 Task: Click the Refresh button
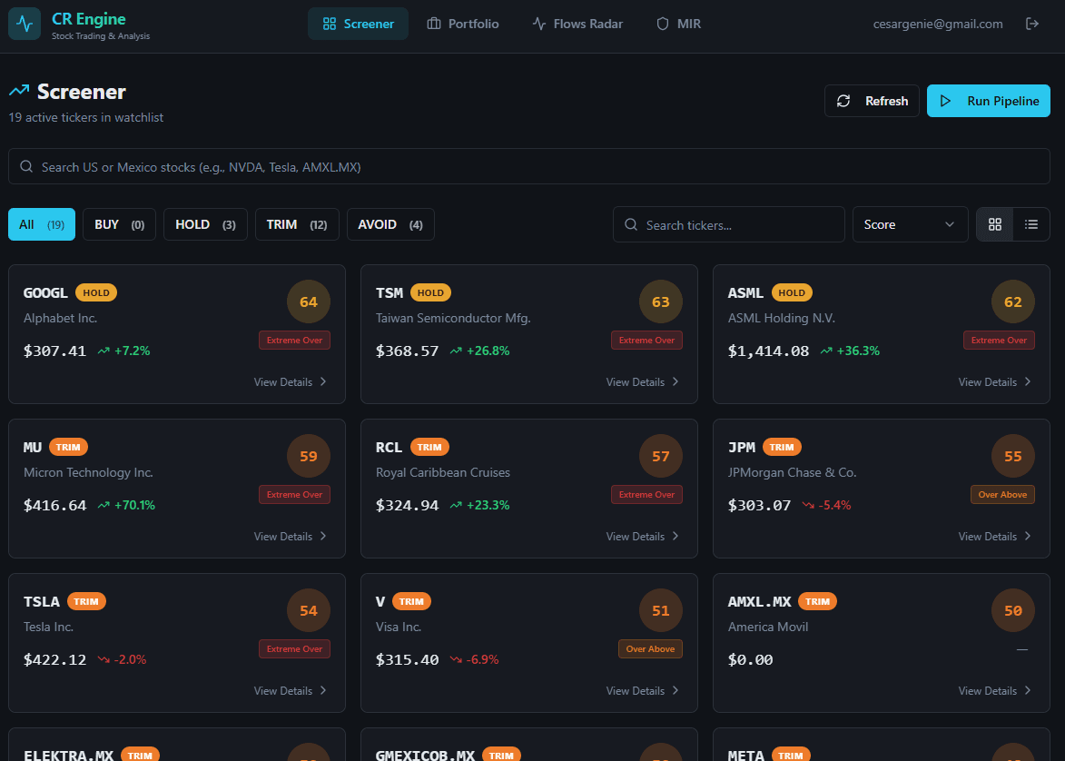coord(872,101)
